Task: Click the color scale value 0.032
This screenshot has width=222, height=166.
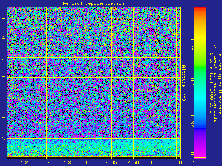Action: pyautogui.click(x=192, y=120)
